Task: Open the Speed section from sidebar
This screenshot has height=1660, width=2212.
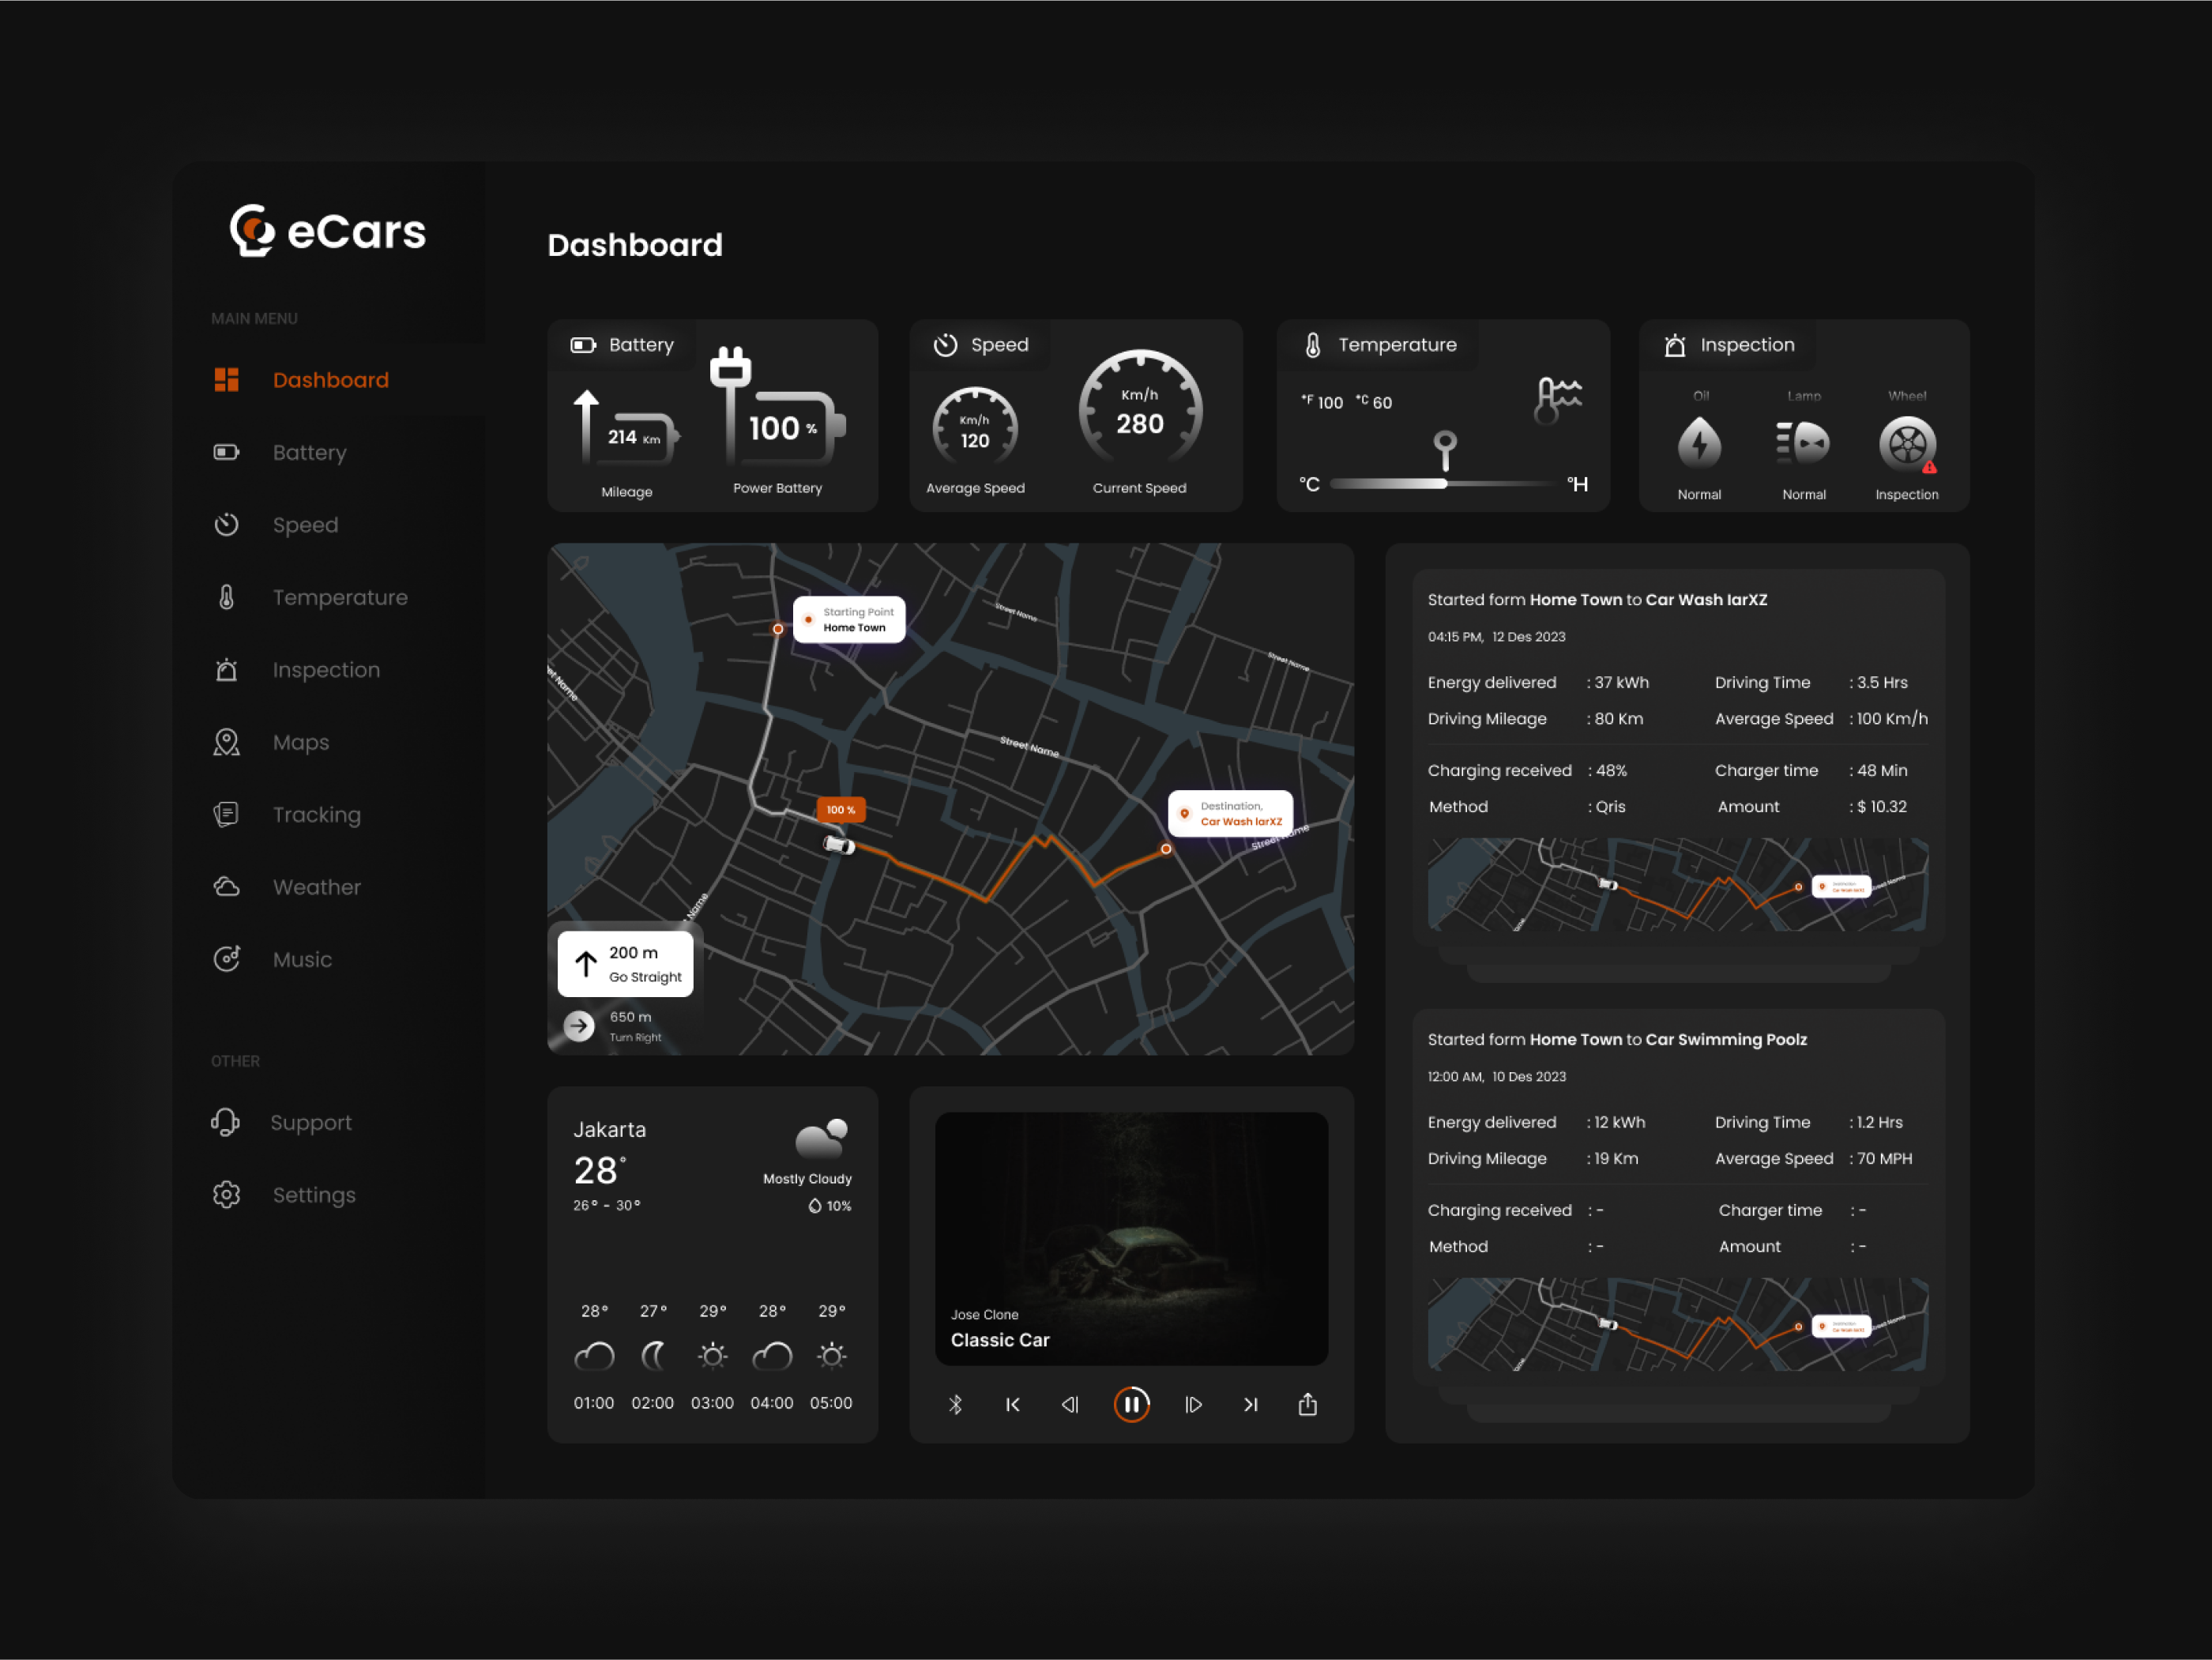Action: [x=305, y=524]
